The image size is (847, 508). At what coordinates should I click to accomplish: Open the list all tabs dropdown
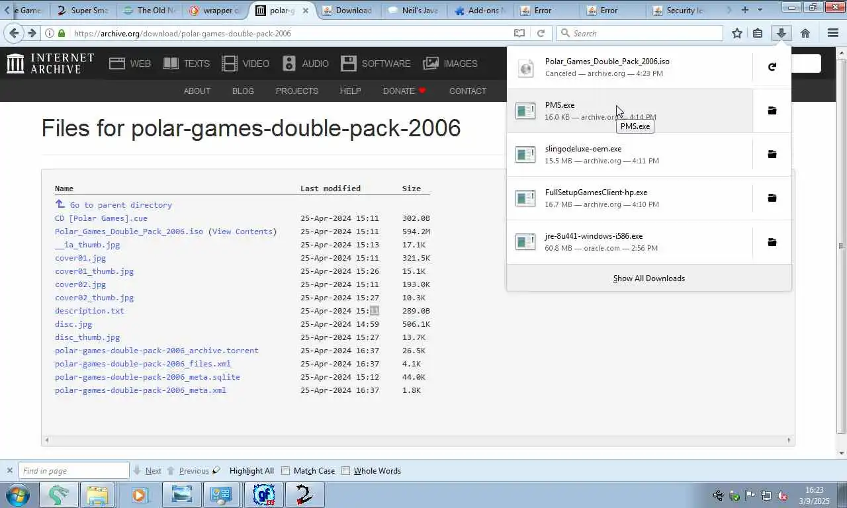point(760,10)
